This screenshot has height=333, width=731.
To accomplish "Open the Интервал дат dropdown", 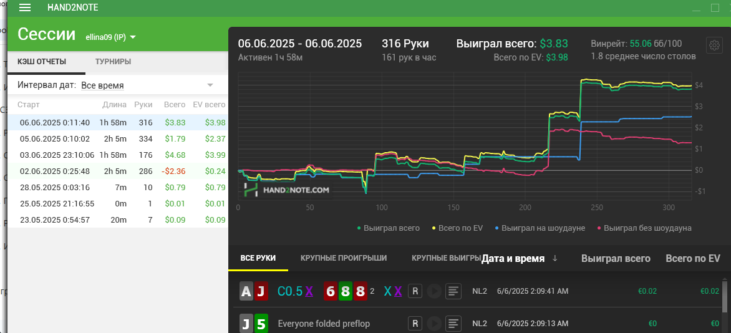I will (147, 85).
